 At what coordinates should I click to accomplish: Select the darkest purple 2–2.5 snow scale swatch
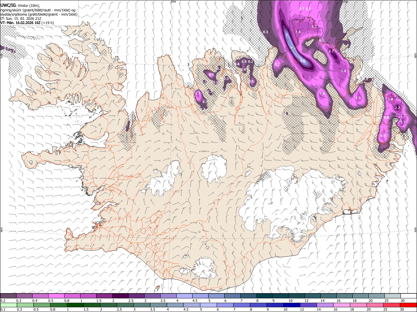tap(120, 296)
